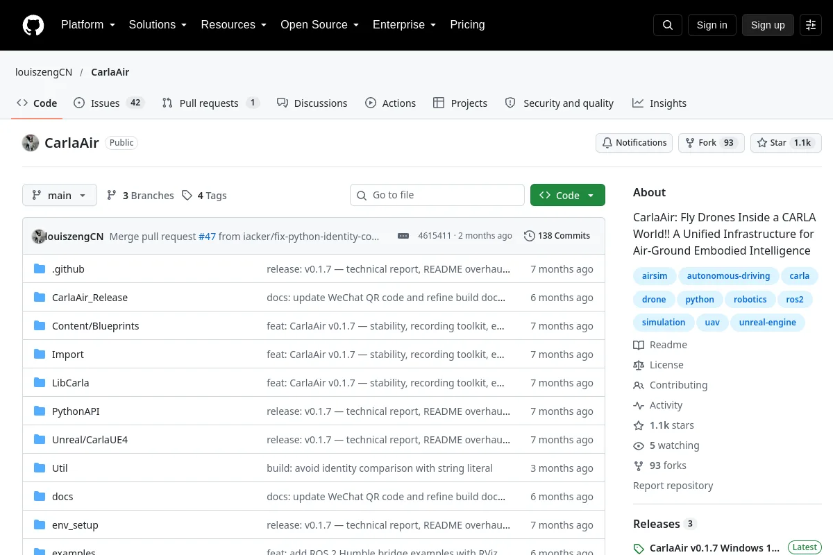
Task: Open the Content/Blueprints folder
Action: (95, 326)
